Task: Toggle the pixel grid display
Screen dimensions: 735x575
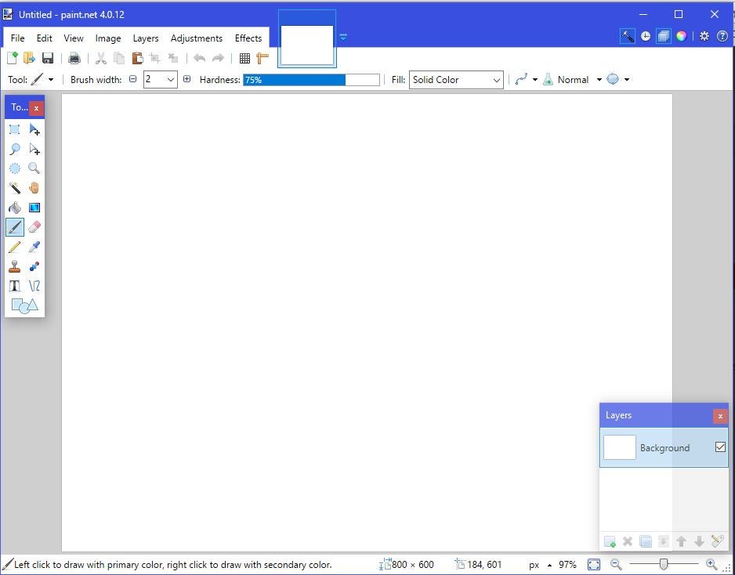Action: (x=244, y=58)
